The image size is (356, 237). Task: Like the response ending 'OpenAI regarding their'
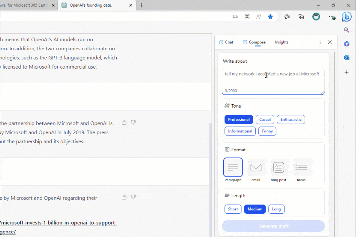(x=124, y=197)
